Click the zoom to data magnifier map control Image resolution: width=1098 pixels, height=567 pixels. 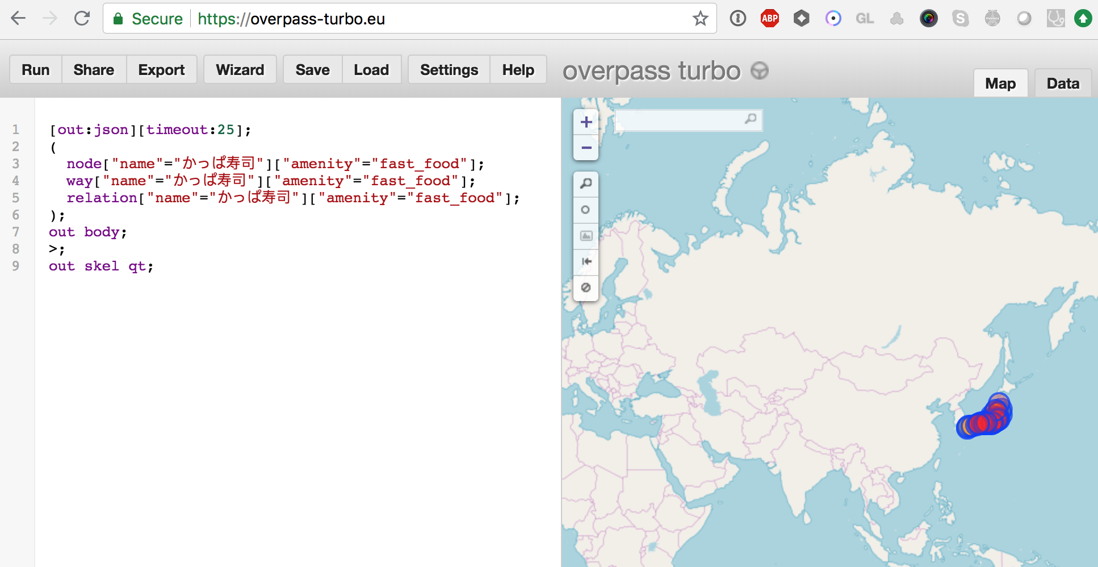(x=586, y=184)
